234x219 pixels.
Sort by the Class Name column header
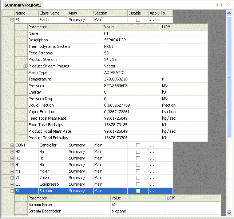point(53,13)
